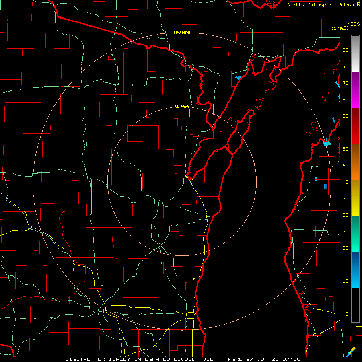Pick the green color scale segment
The height and width of the screenshot is (362, 362).
click(x=355, y=234)
